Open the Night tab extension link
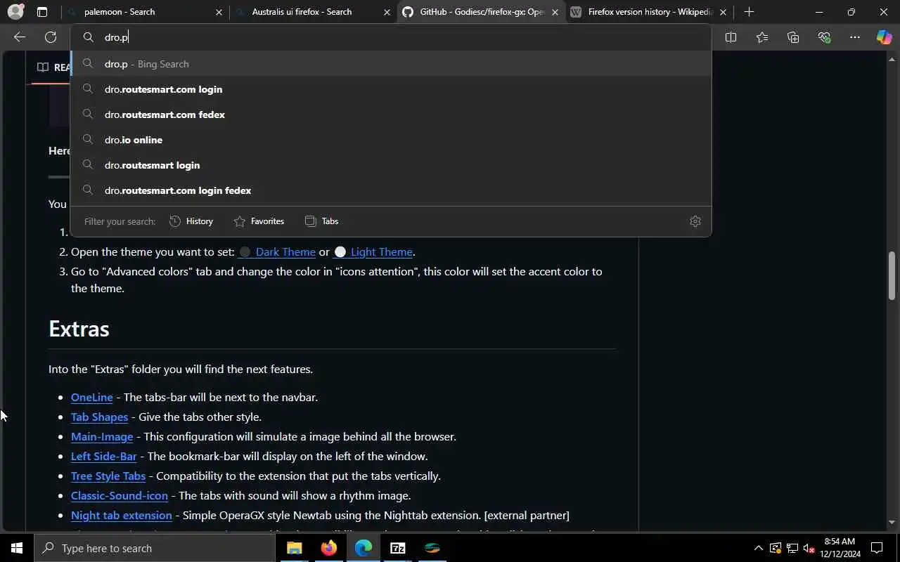 [x=122, y=515]
